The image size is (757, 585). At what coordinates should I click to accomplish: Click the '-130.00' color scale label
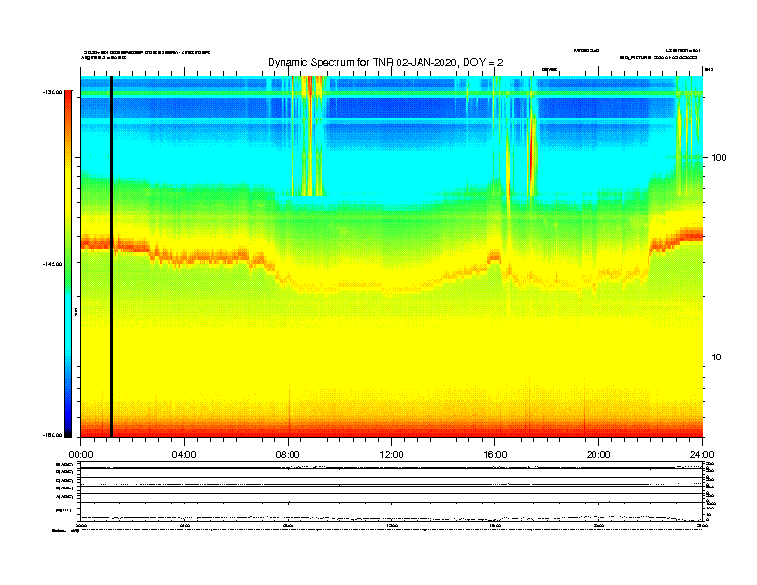[53, 92]
